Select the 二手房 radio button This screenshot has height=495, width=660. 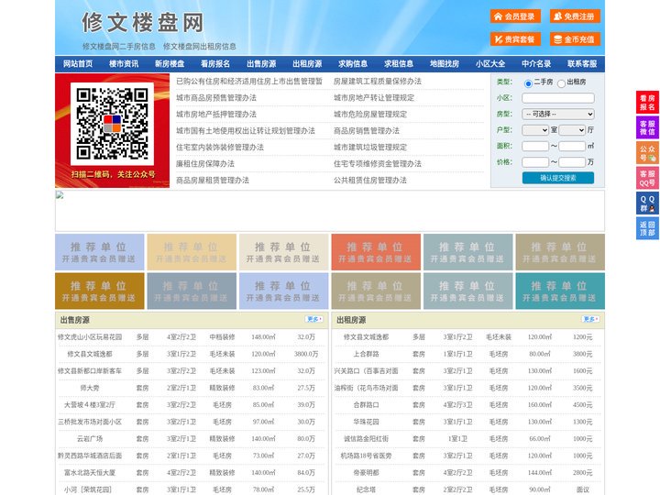[528, 83]
